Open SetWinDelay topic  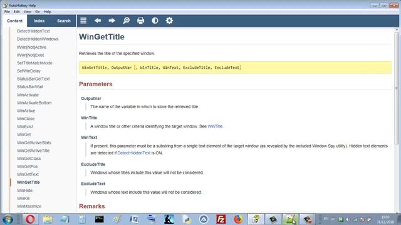click(29, 71)
